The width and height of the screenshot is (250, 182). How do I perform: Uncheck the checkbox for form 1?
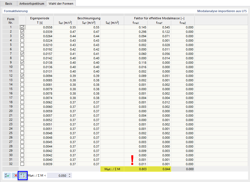click(x=22, y=27)
